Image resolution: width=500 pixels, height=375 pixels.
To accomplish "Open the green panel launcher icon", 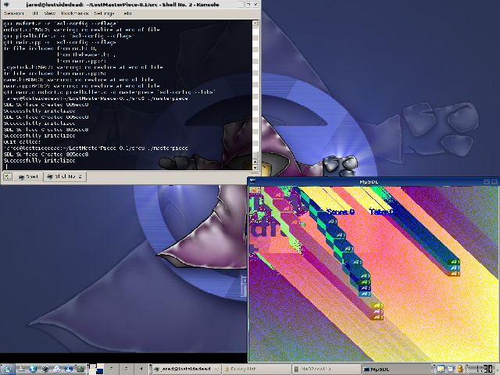I will pos(80,369).
